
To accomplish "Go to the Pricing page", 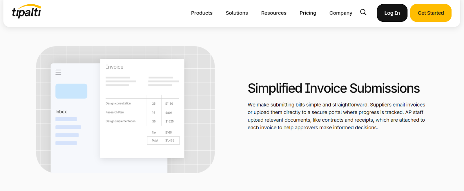I will click(x=308, y=13).
